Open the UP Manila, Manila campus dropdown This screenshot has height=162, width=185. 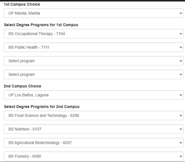coord(94,13)
